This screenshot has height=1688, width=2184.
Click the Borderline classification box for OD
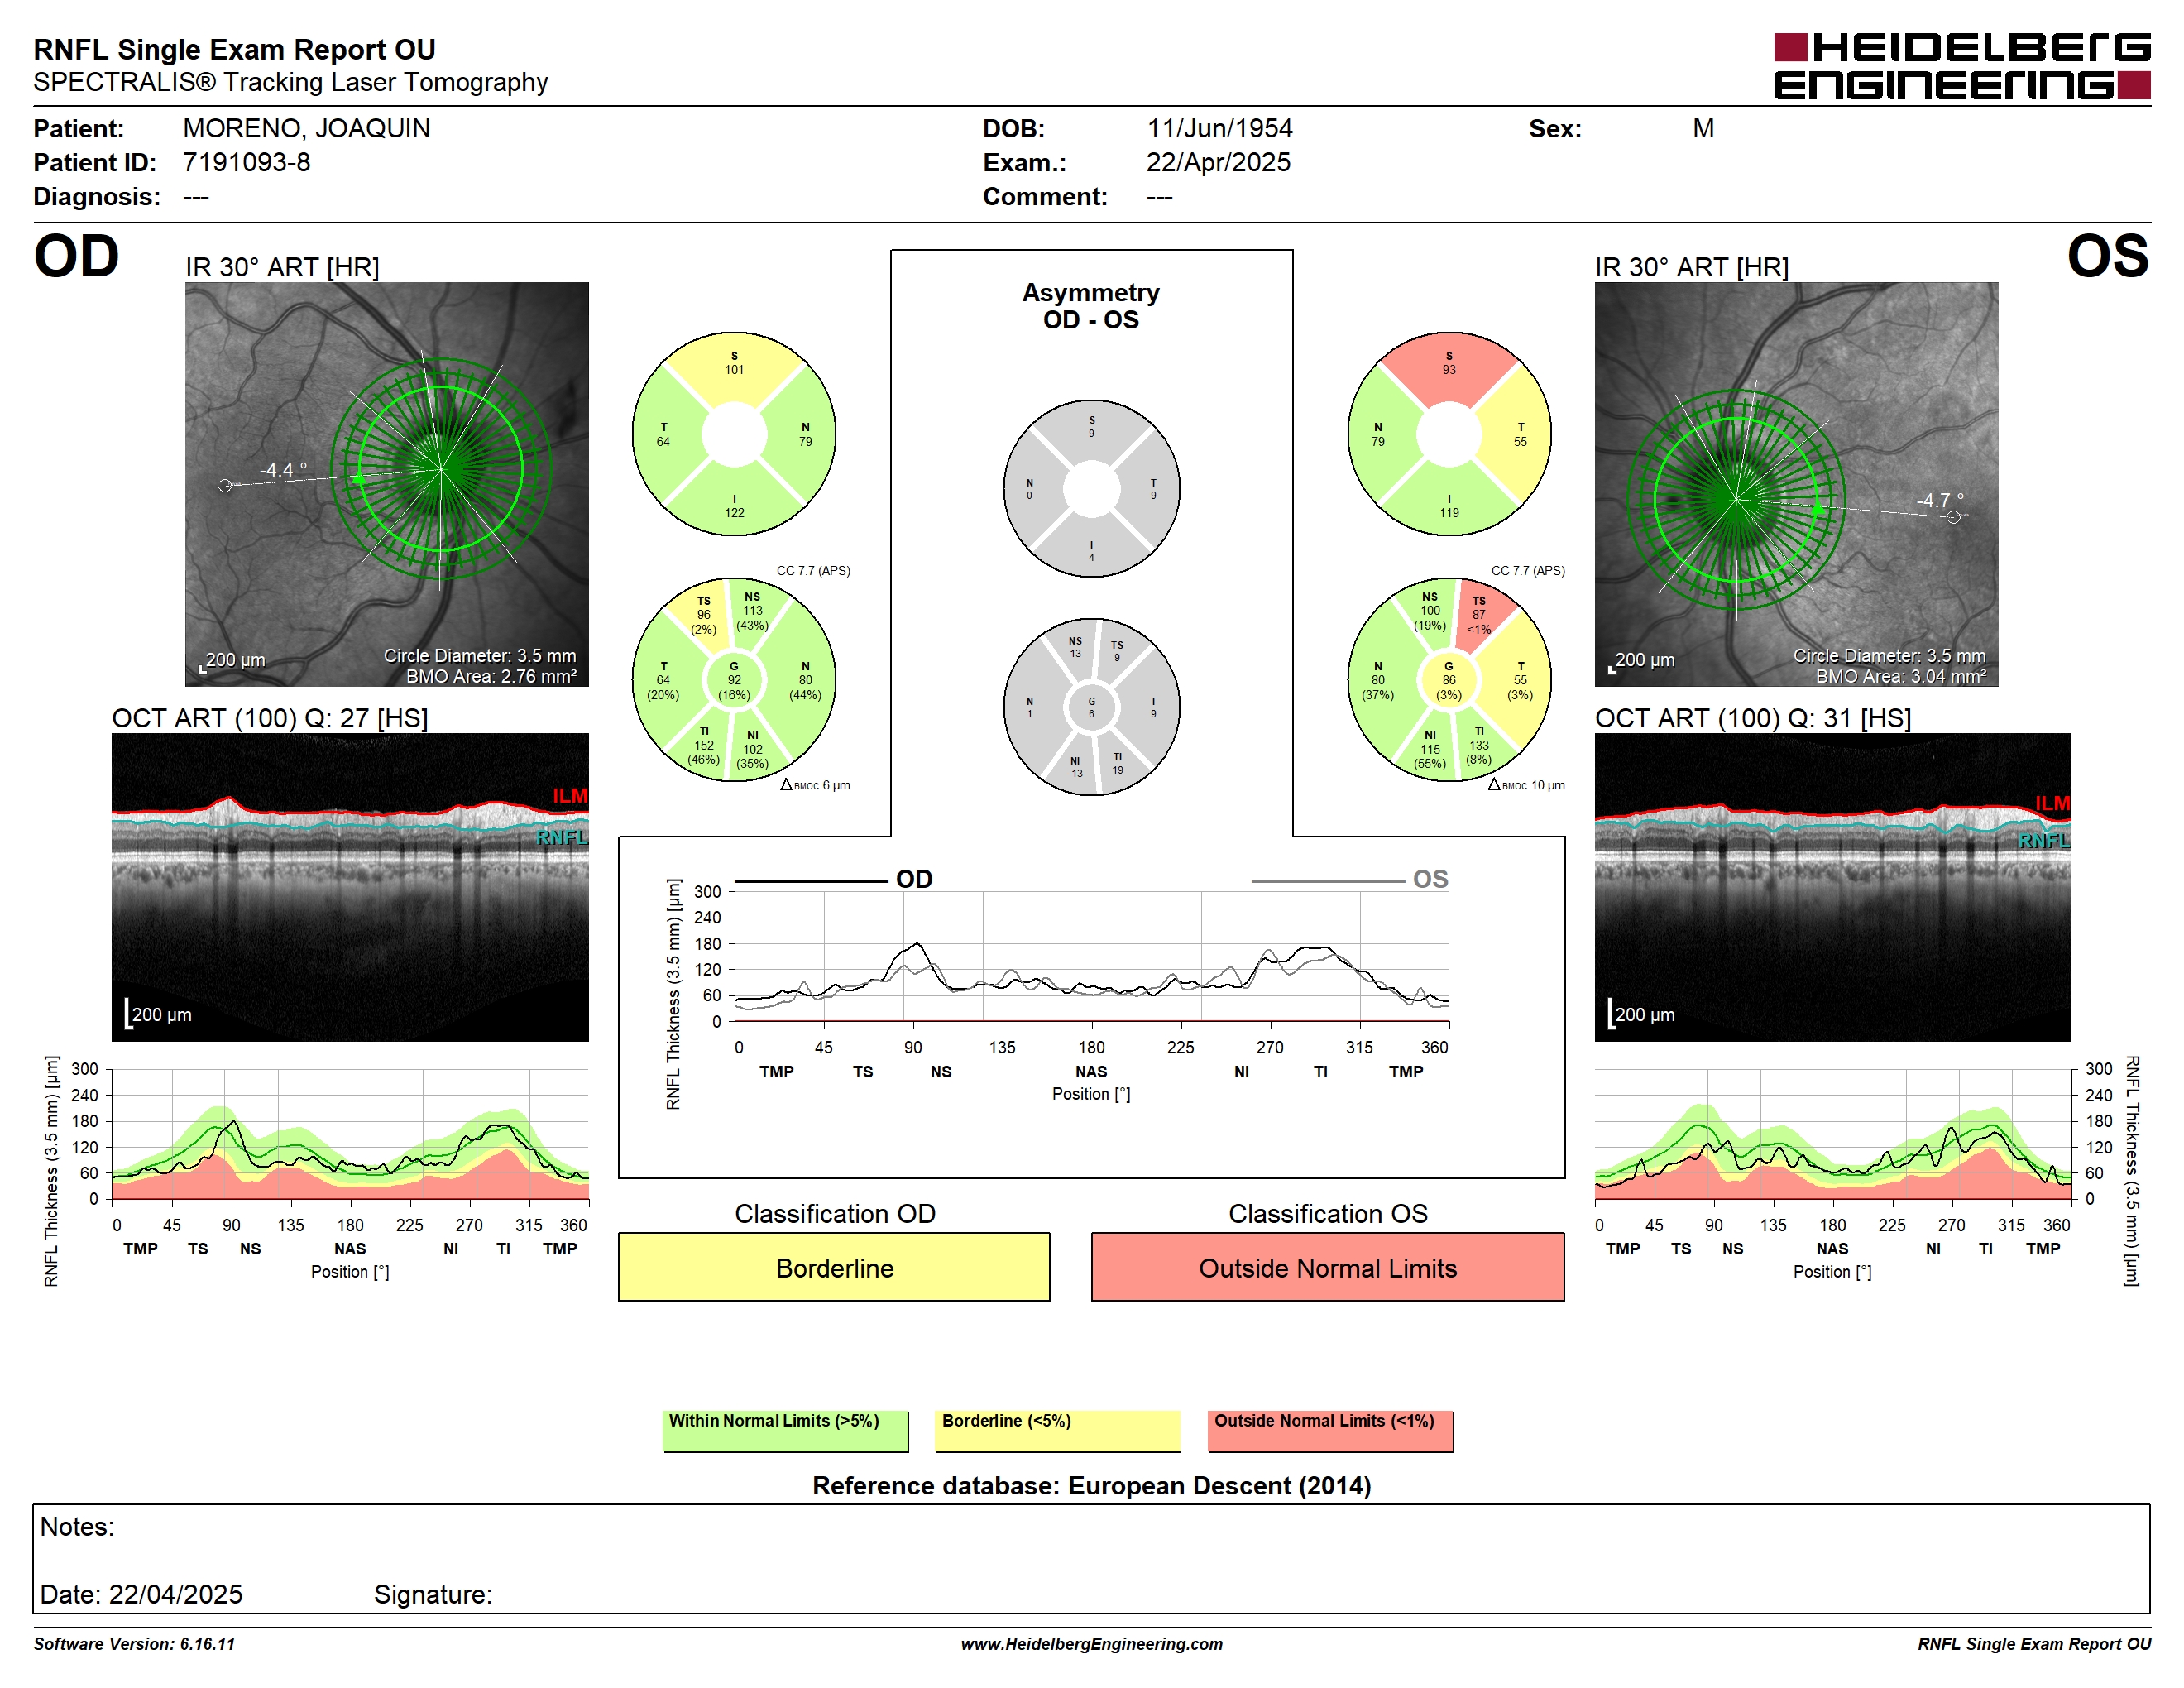[x=834, y=1267]
